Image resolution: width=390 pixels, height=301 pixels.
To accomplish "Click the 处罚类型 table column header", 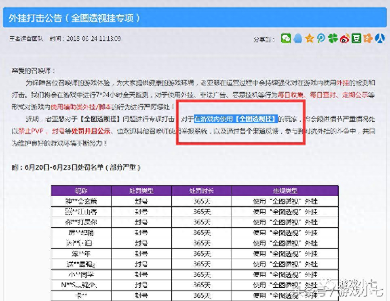I will point(141,191).
